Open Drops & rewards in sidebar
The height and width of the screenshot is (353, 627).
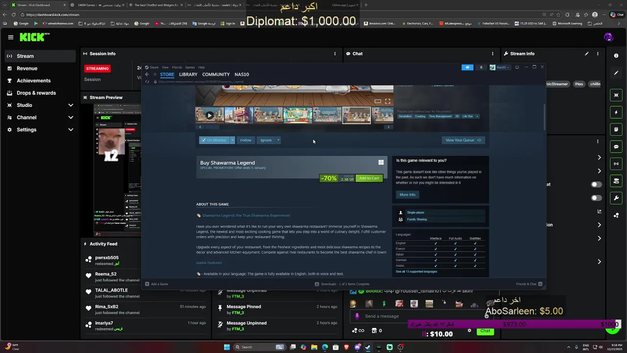40,93
